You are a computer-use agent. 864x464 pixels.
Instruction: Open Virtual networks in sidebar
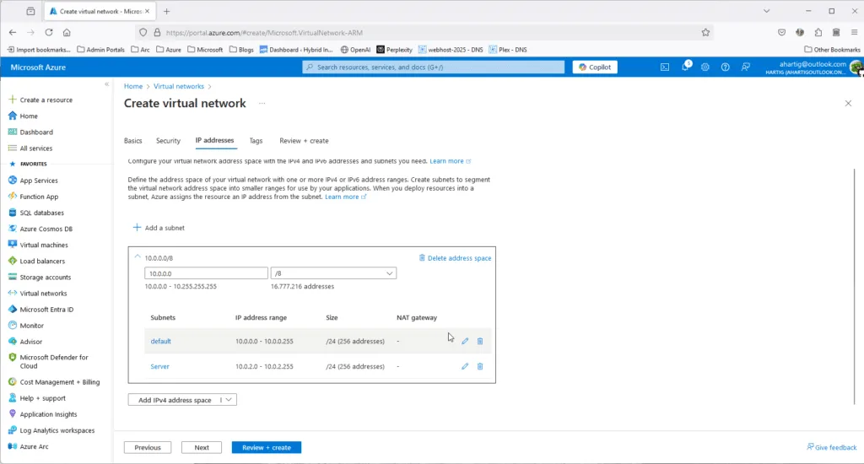(43, 294)
